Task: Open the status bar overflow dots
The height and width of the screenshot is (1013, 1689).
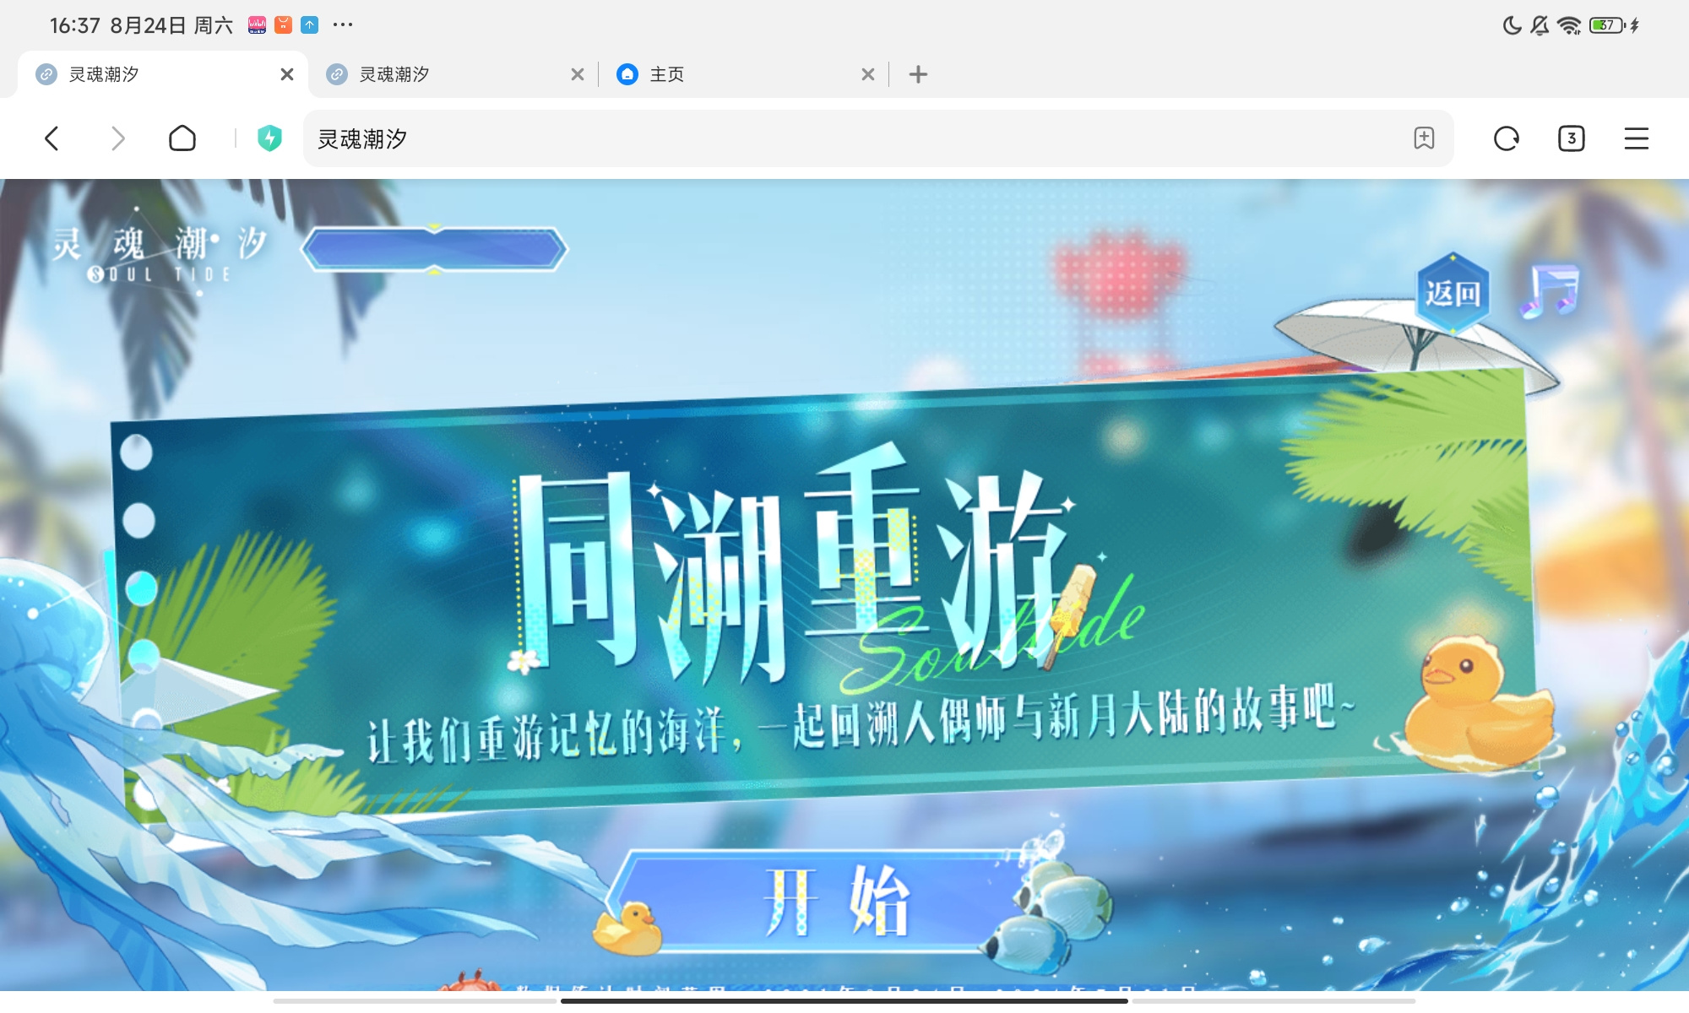Action: pyautogui.click(x=343, y=24)
